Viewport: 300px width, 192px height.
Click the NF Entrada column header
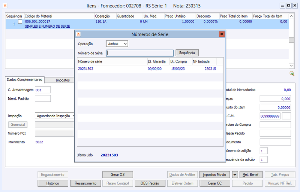pyautogui.click(x=204, y=61)
